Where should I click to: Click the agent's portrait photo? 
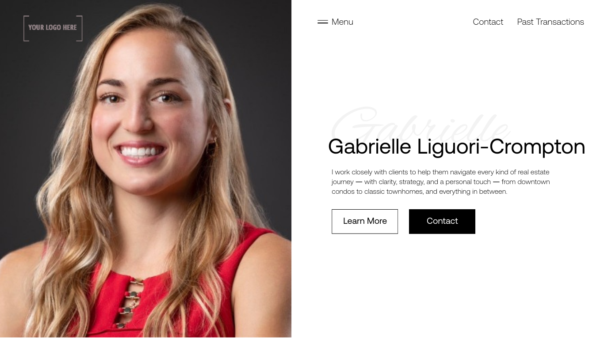click(145, 169)
